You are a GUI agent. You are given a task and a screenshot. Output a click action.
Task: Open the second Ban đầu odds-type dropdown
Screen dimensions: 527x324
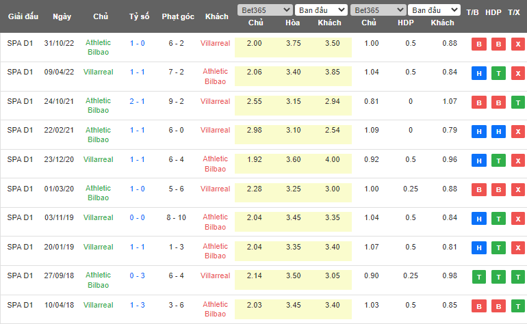pos(434,10)
